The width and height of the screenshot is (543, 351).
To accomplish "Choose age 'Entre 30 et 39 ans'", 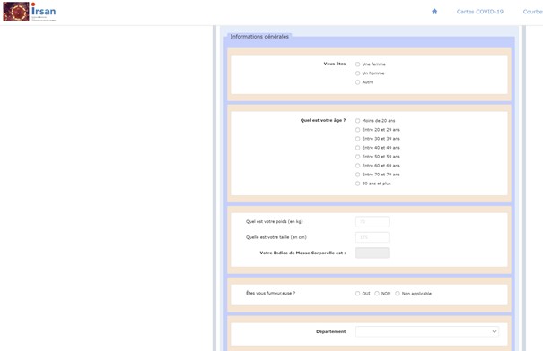I will [358, 139].
